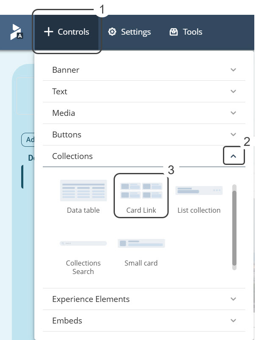Open the Tools menu
This screenshot has width=256, height=340.
pyautogui.click(x=186, y=32)
